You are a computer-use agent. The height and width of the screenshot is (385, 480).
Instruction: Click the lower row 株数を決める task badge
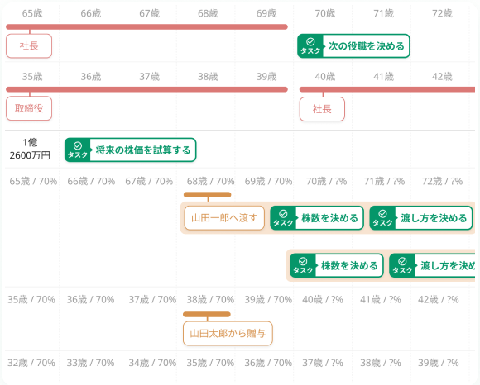point(303,265)
